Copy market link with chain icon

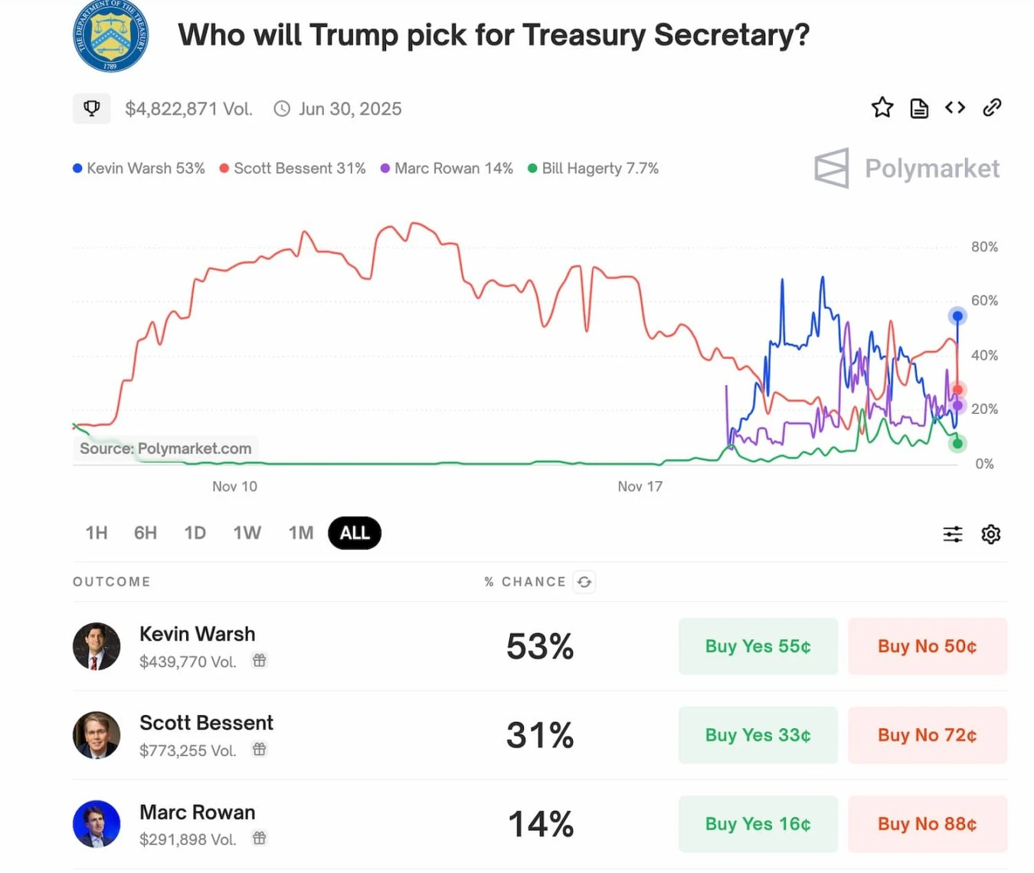pyautogui.click(x=992, y=108)
